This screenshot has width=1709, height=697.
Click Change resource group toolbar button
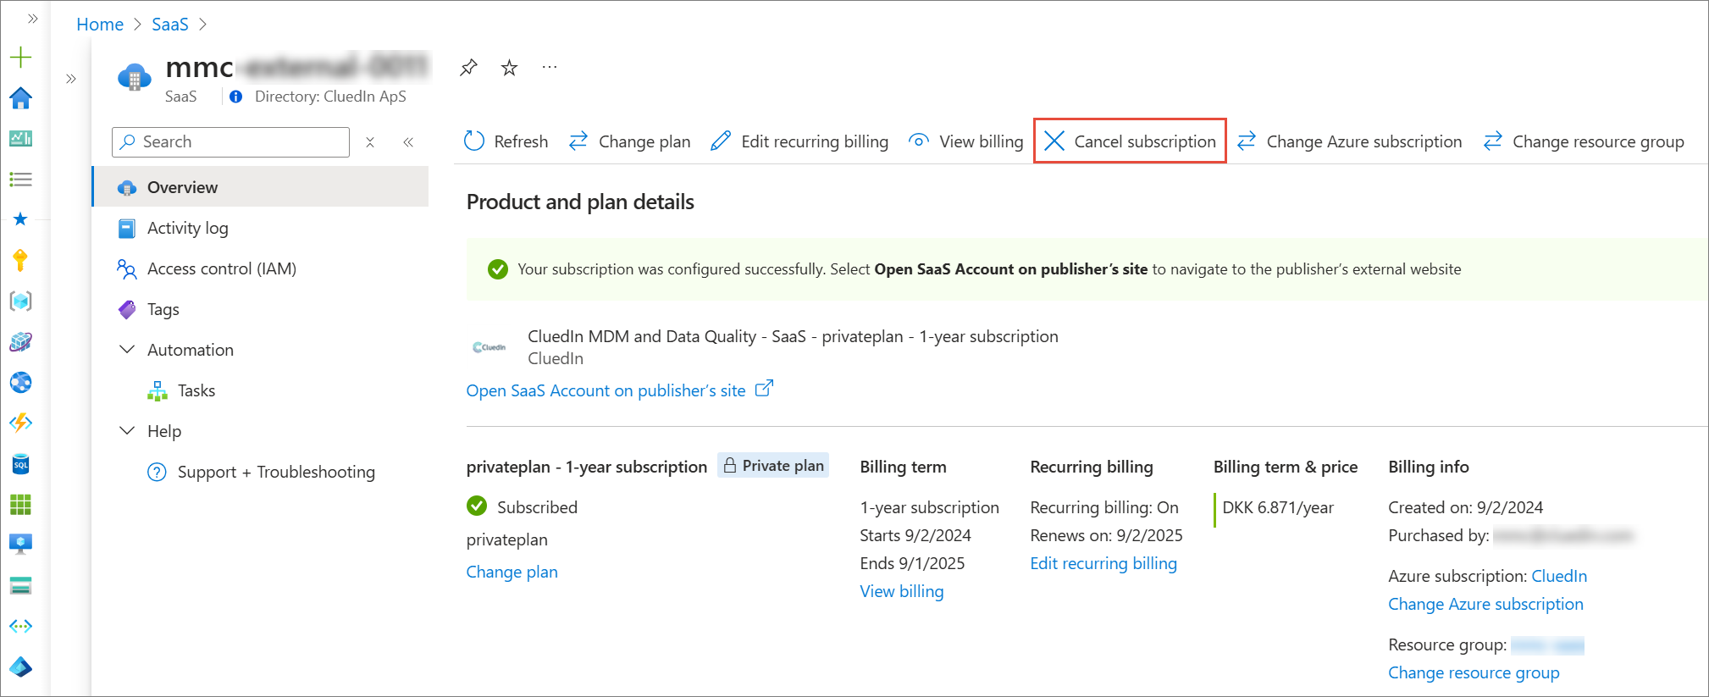(x=1584, y=141)
